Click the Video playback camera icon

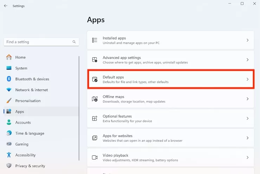point(95,157)
